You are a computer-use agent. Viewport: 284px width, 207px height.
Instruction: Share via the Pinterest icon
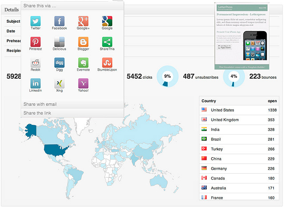pyautogui.click(x=35, y=42)
